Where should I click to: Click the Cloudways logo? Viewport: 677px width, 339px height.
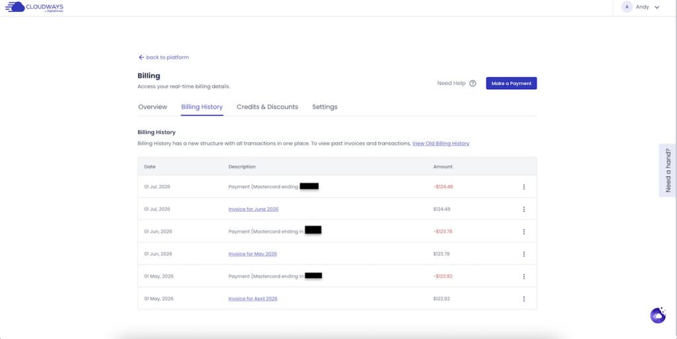(34, 7)
